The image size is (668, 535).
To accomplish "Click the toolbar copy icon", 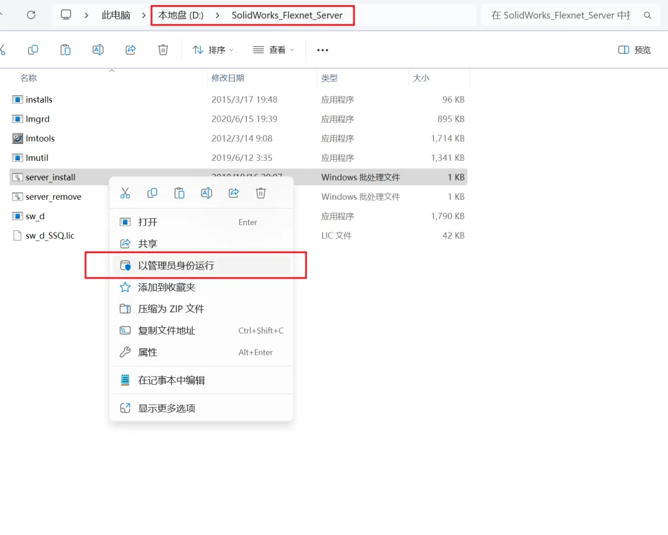I will coord(33,50).
